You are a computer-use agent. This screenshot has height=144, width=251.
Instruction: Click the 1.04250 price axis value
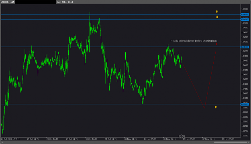(245, 80)
